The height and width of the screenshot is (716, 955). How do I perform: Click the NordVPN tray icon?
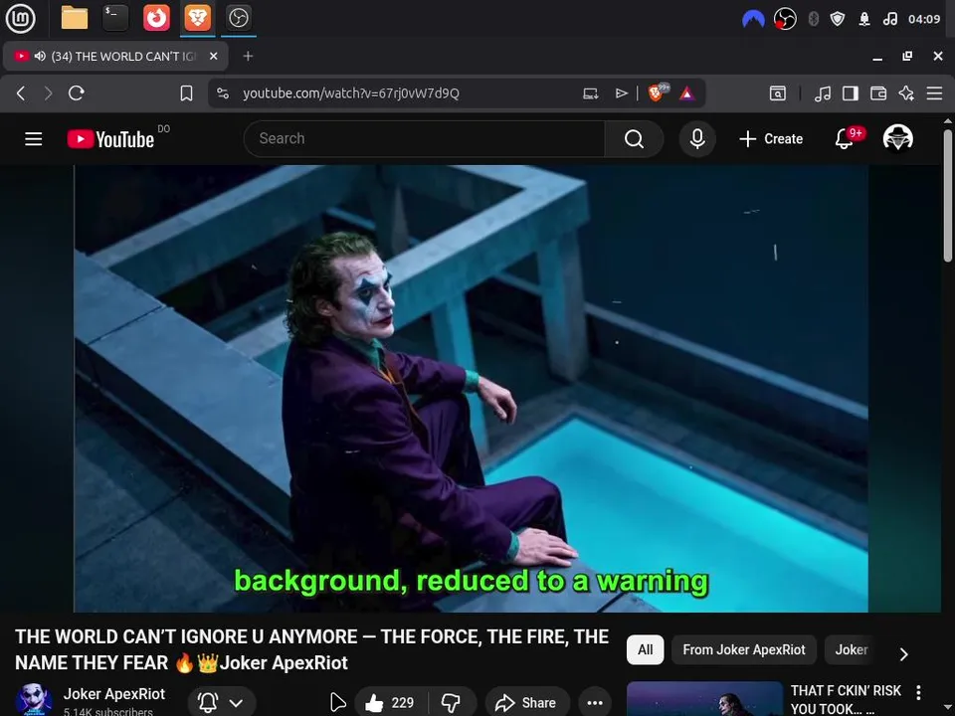753,20
